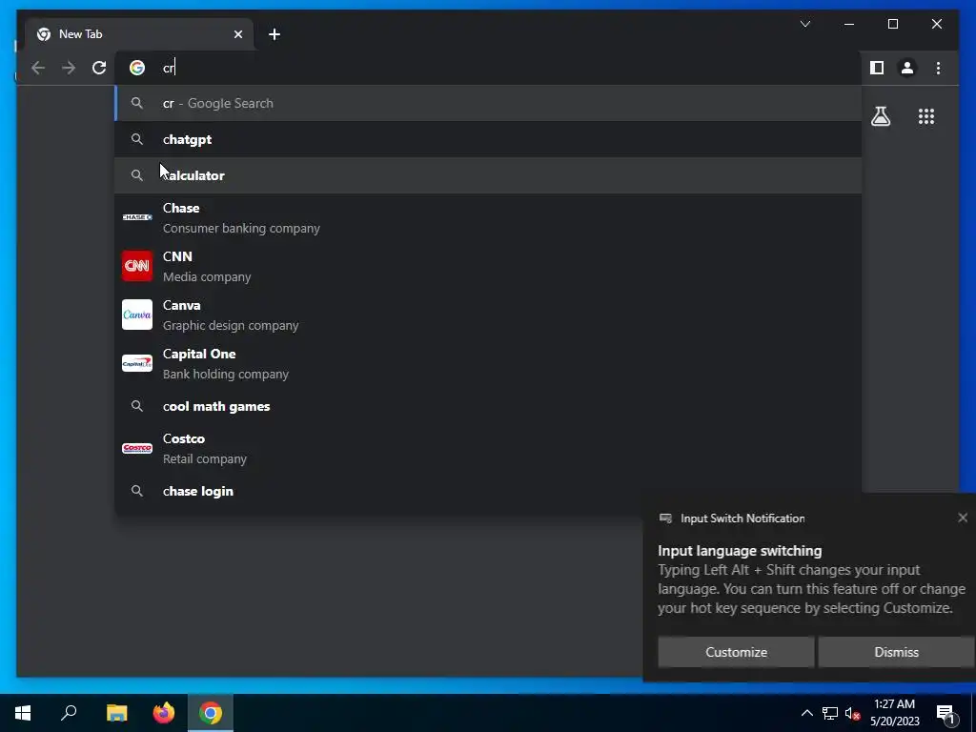Open the tab search chevron
The height and width of the screenshot is (732, 976).
pyautogui.click(x=804, y=24)
